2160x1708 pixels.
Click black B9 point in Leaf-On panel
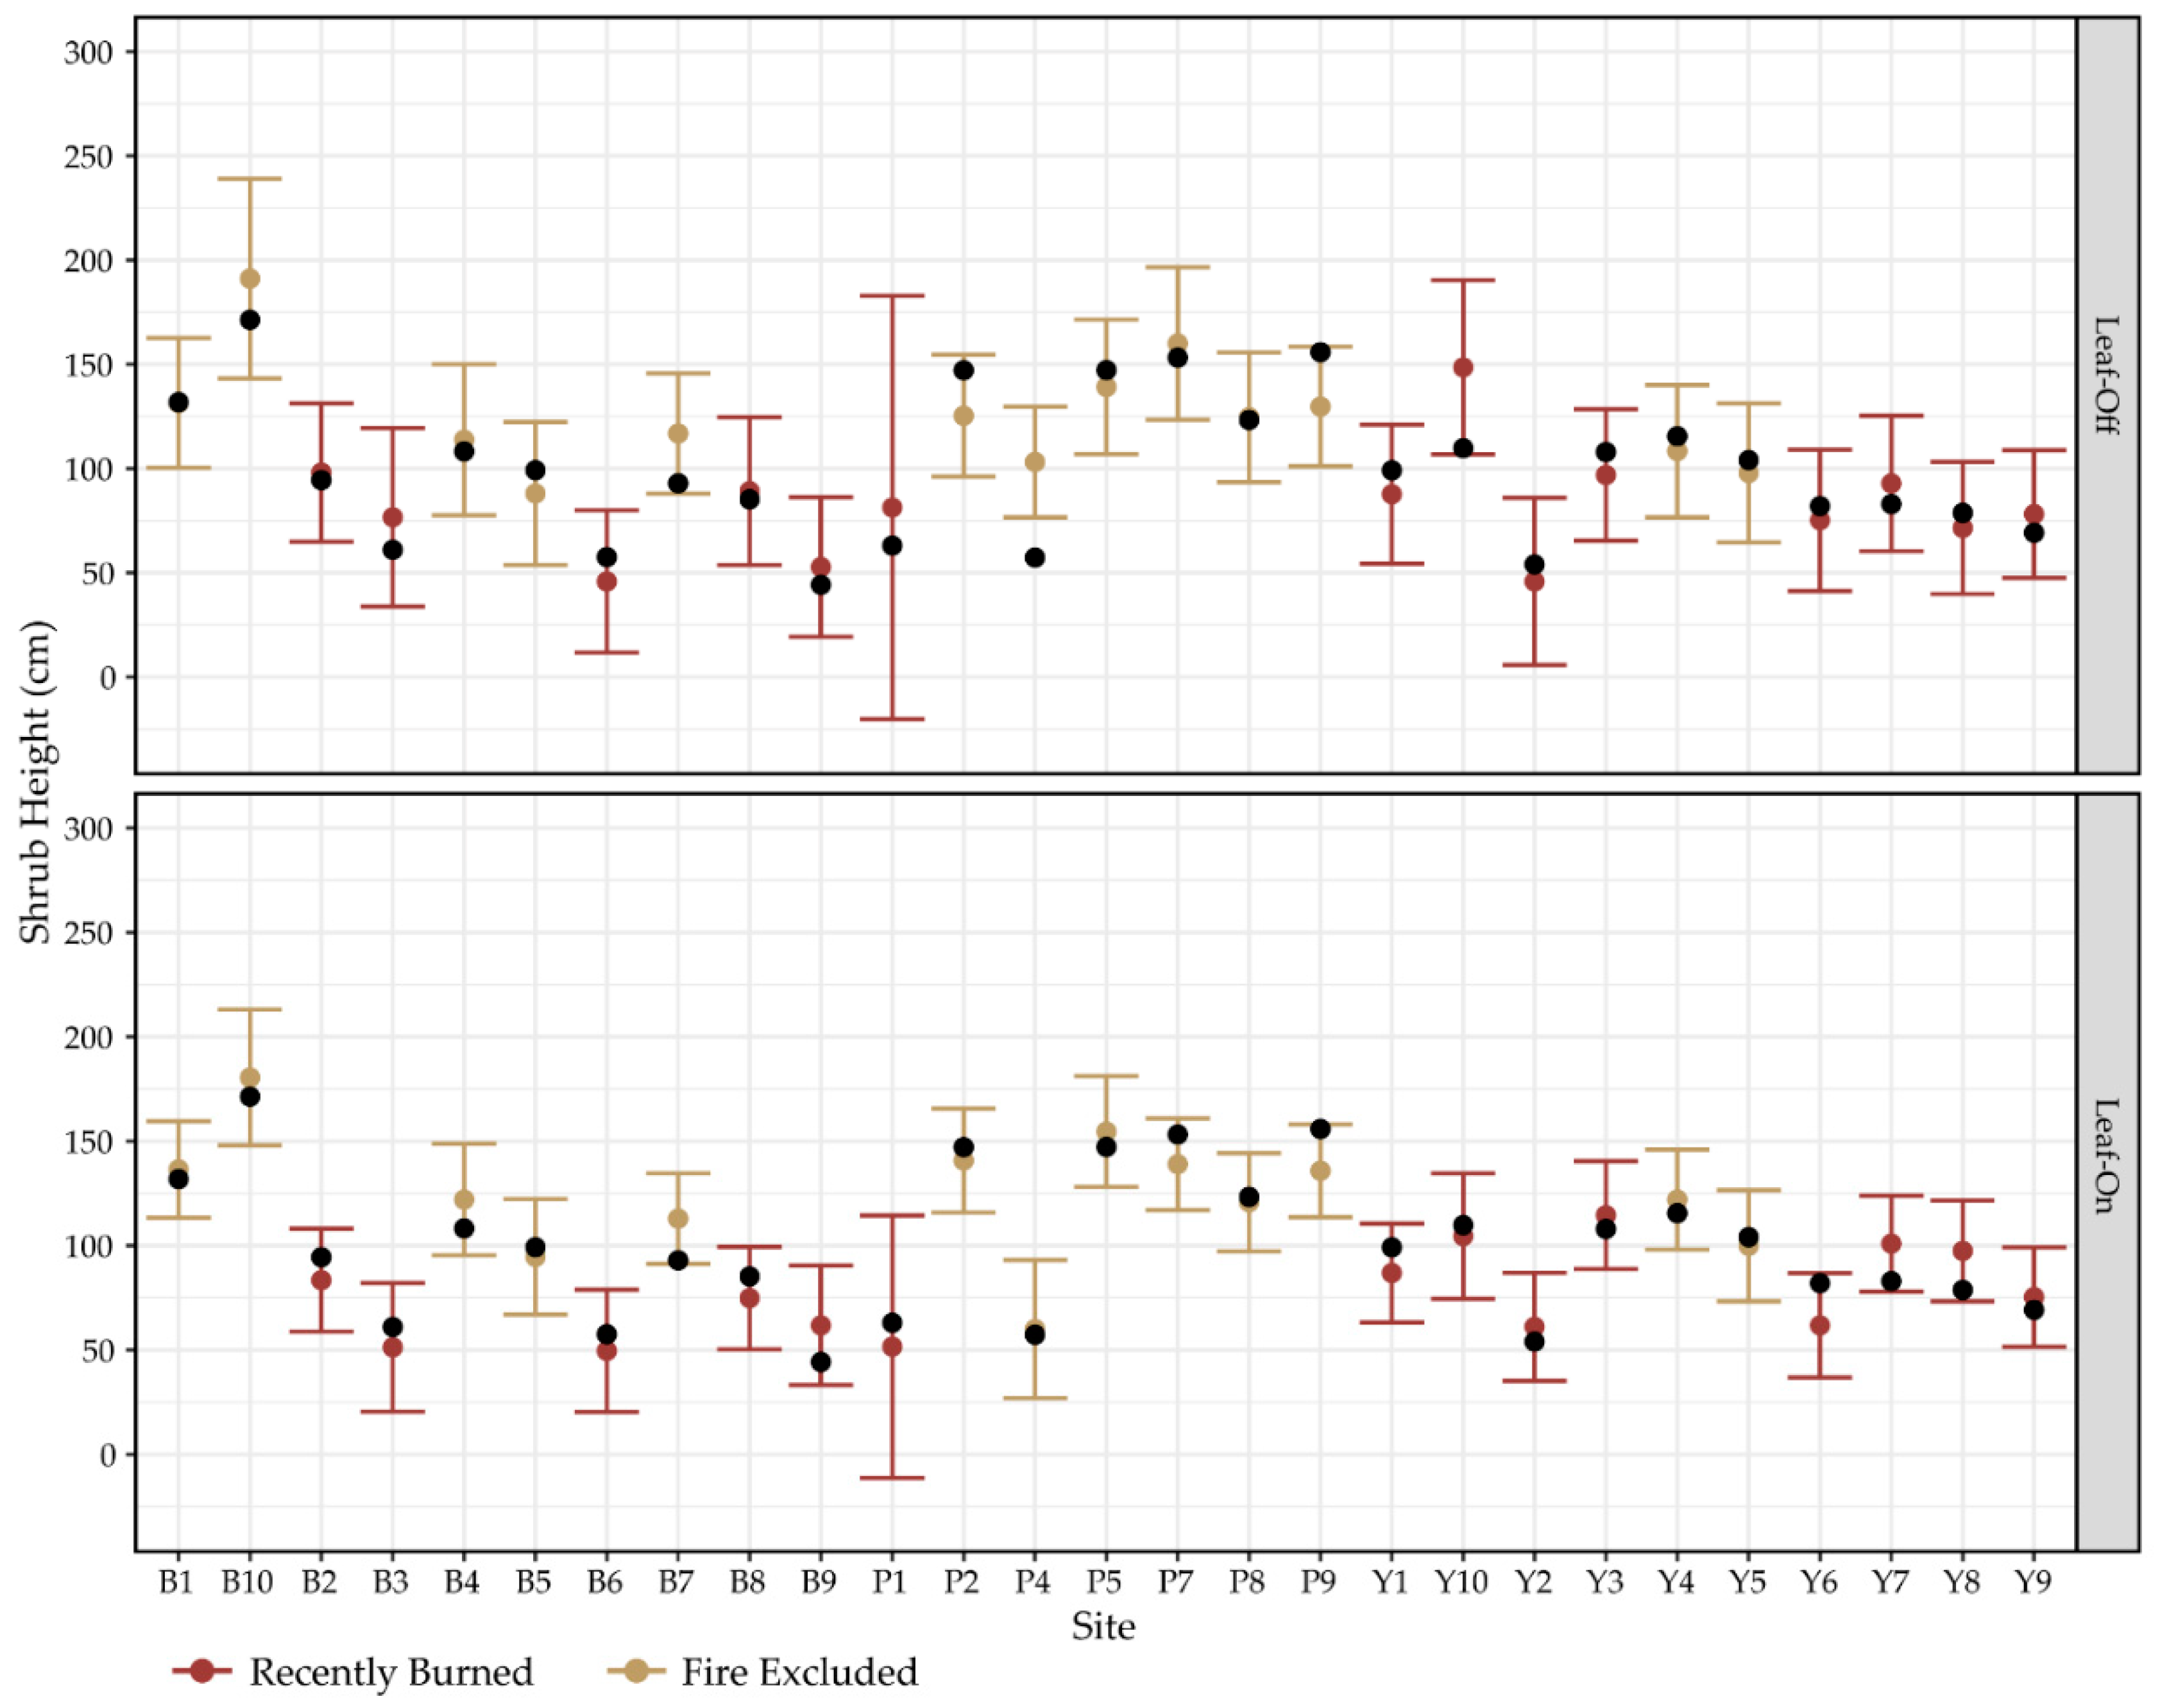click(x=821, y=1362)
